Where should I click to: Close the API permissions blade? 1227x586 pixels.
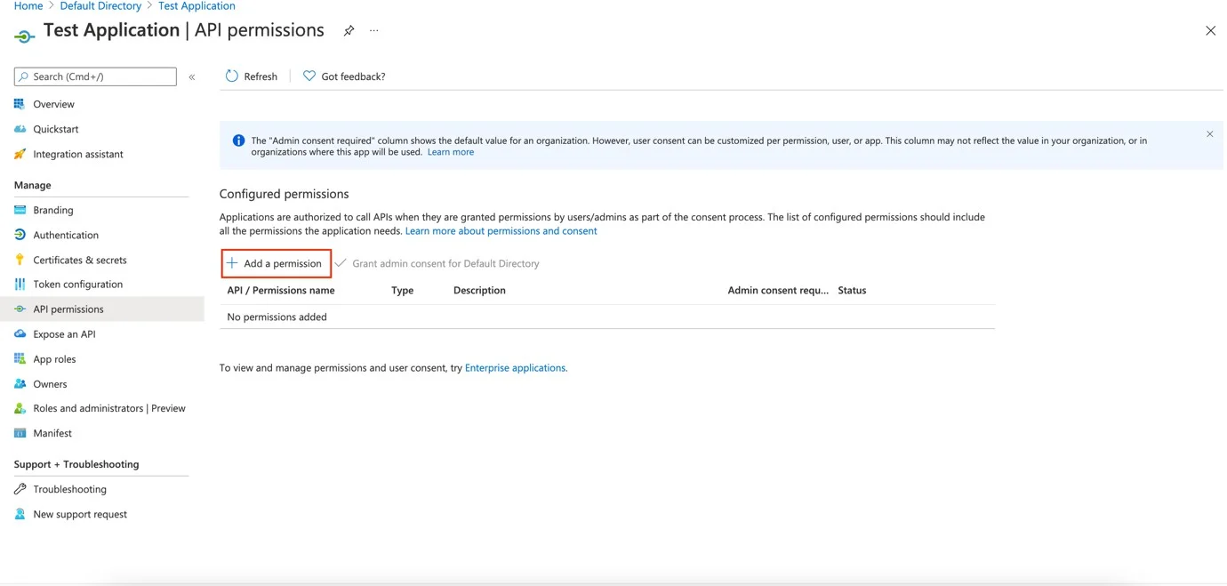click(1210, 31)
